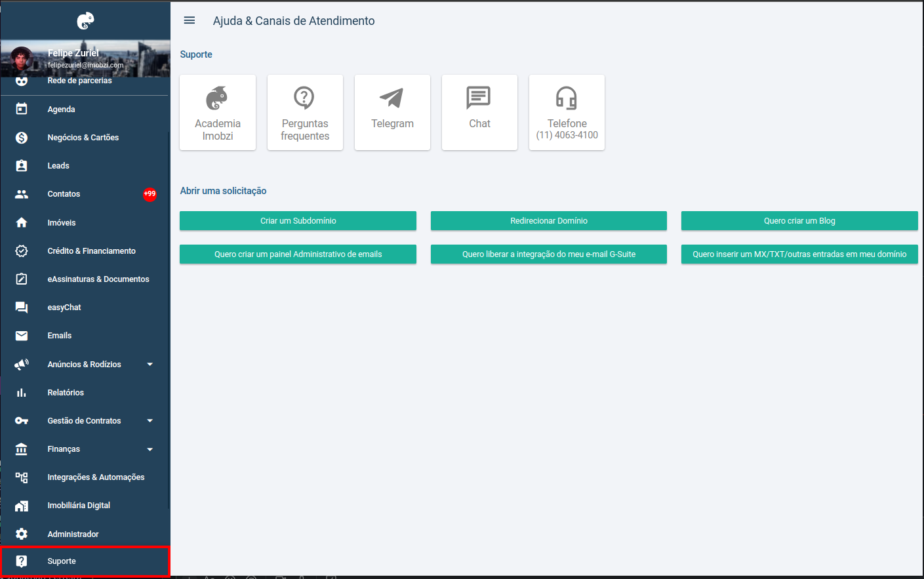Image resolution: width=924 pixels, height=579 pixels.
Task: Select Imóveis in the sidebar
Action: 85,223
